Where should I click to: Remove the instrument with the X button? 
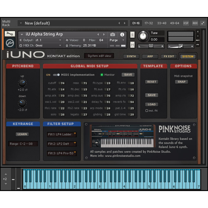tap(198, 31)
